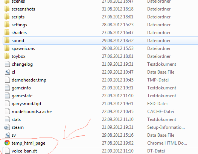Click the changelog text document name
Image resolution: width=198 pixels, height=154 pixels.
click(x=22, y=64)
